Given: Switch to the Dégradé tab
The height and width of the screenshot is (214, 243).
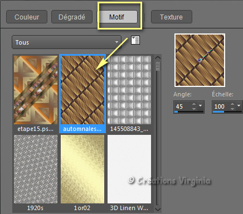Looking at the screenshot, I should click(72, 17).
